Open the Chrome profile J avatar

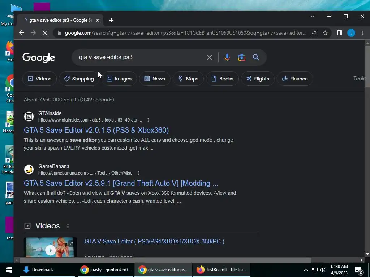point(351,33)
